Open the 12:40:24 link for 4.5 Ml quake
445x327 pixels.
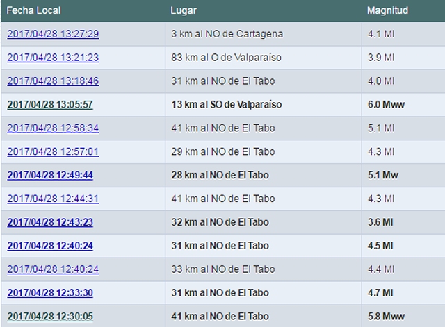50,246
